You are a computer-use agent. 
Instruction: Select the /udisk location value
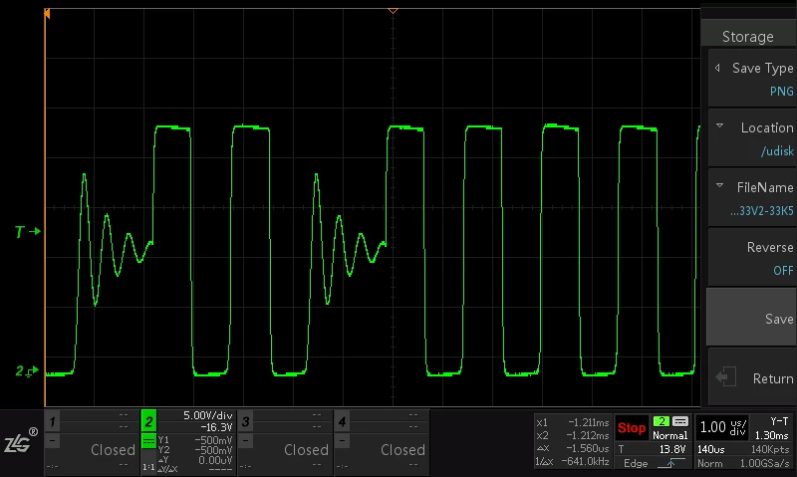pos(777,151)
